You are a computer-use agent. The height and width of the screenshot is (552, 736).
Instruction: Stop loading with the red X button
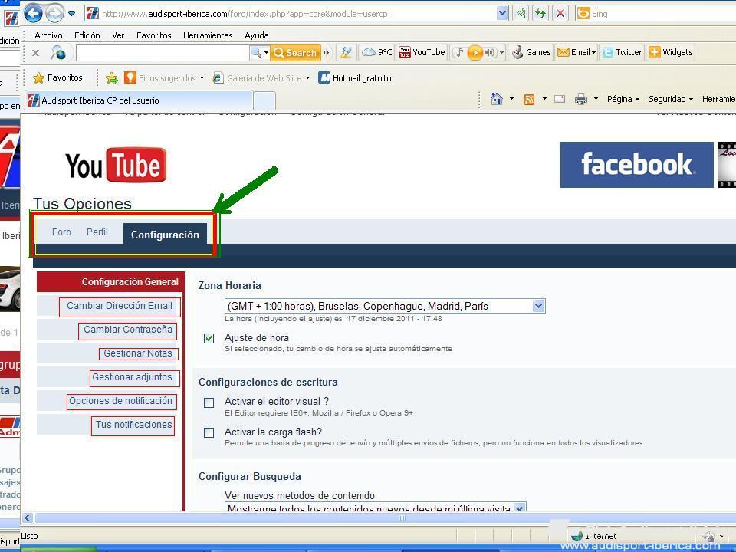[x=560, y=14]
